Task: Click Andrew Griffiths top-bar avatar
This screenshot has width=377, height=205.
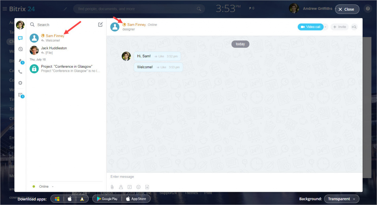Action: click(x=293, y=8)
